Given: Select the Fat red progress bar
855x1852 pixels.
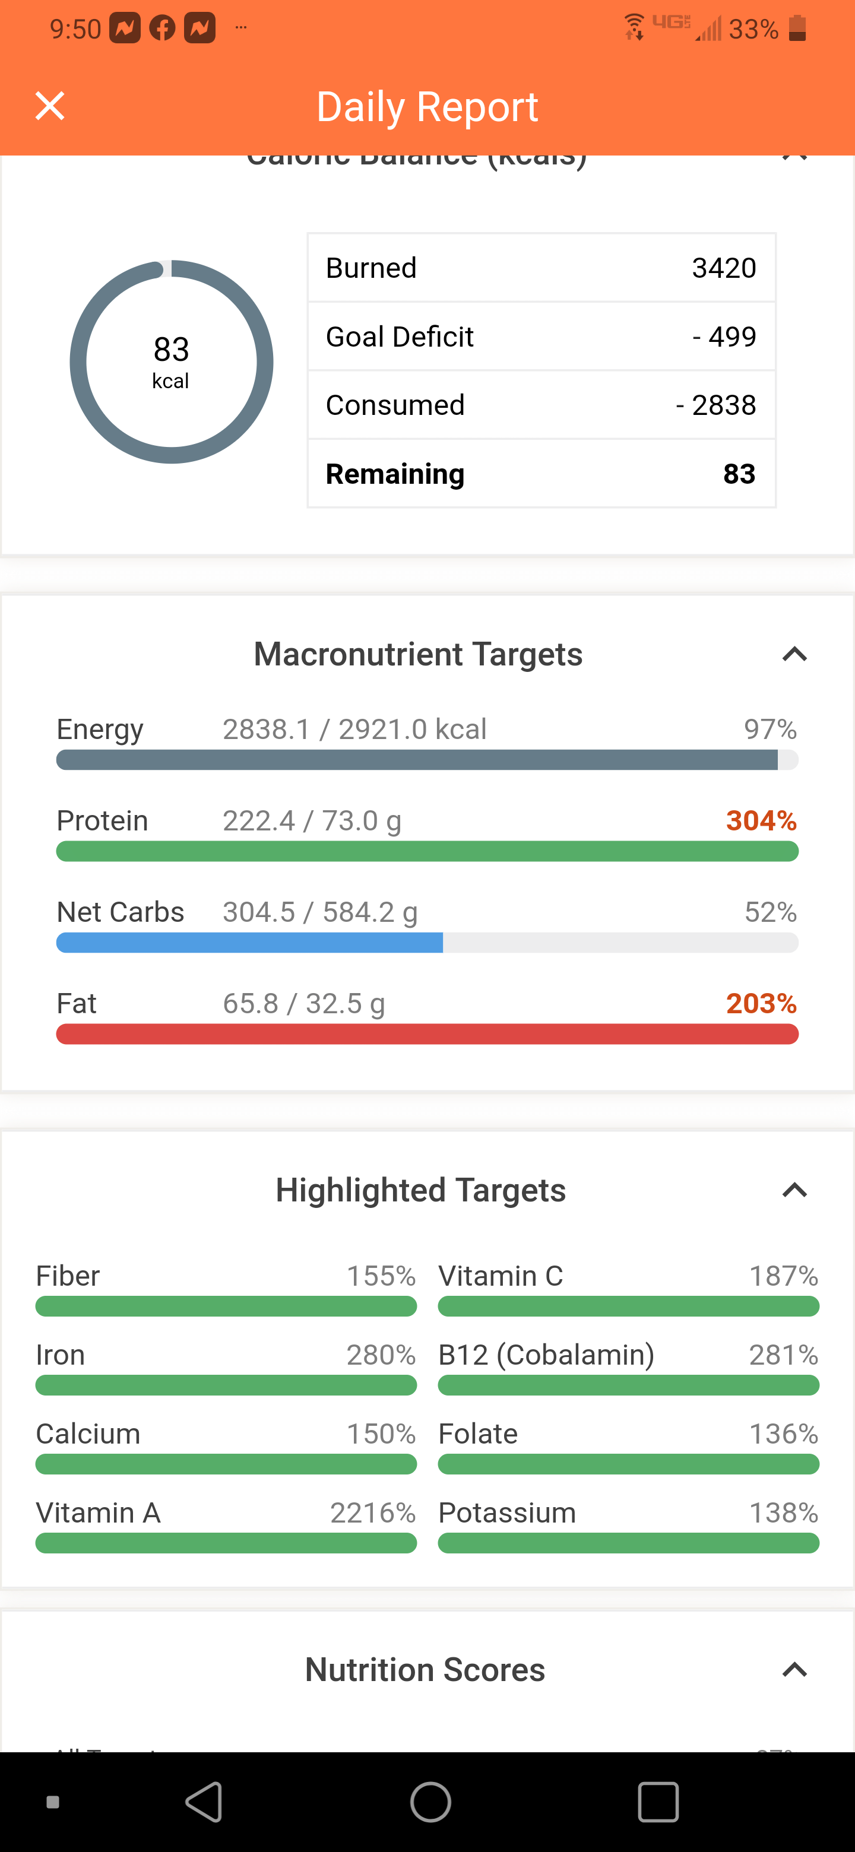Looking at the screenshot, I should 427,1034.
